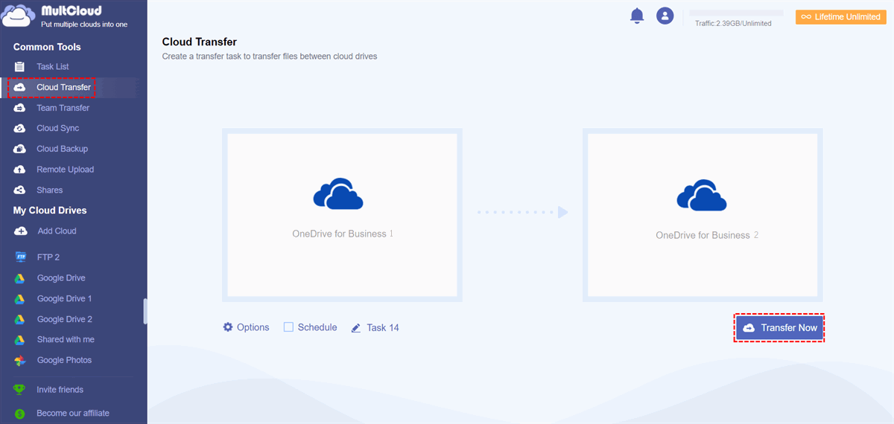The height and width of the screenshot is (424, 894).
Task: Click the Remote Upload icon
Action: pyautogui.click(x=20, y=170)
